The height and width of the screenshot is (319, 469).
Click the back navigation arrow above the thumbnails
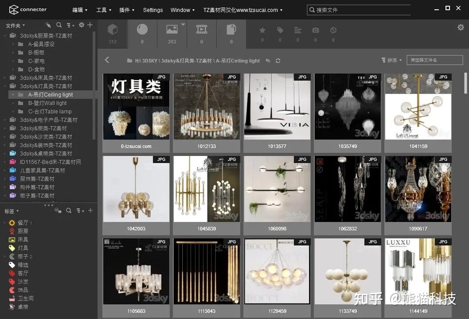(x=107, y=60)
